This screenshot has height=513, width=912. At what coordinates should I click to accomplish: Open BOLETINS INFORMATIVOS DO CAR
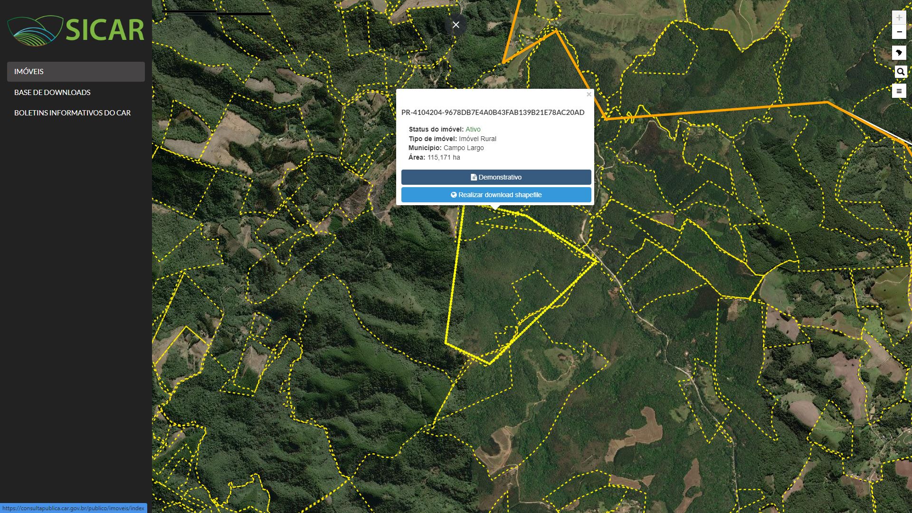72,113
